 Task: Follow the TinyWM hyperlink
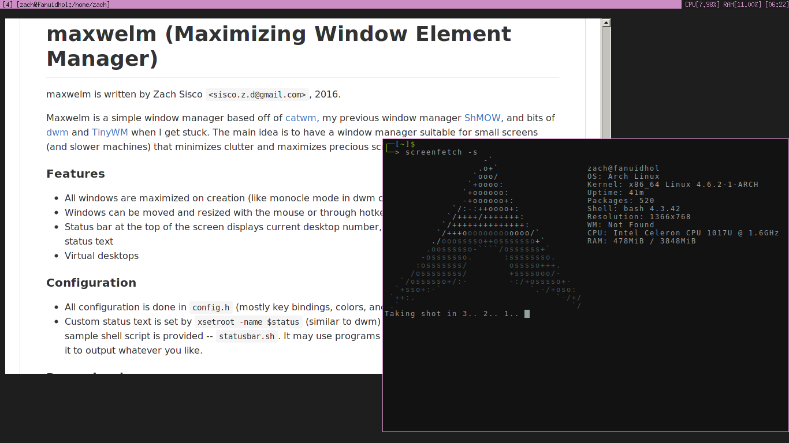coord(110,132)
